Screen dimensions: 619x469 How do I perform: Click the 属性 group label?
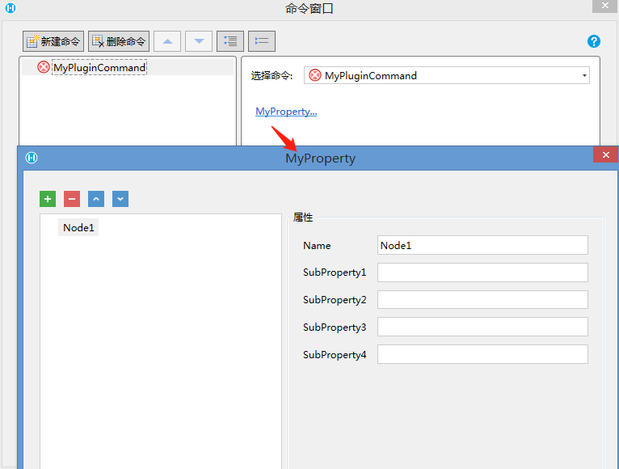303,218
